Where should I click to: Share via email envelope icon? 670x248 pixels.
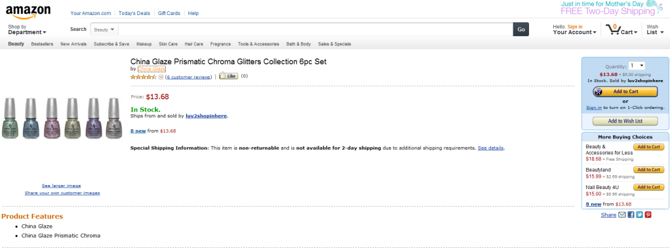pos(622,215)
